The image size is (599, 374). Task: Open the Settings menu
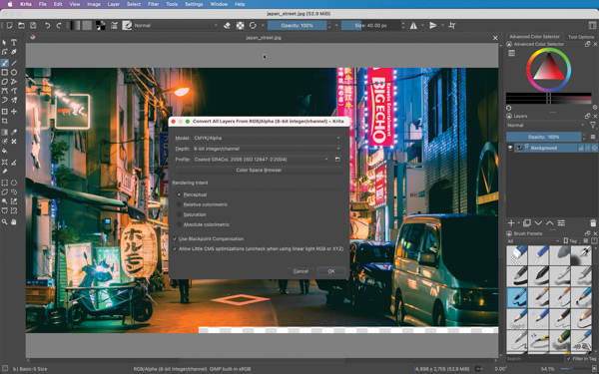click(x=194, y=4)
